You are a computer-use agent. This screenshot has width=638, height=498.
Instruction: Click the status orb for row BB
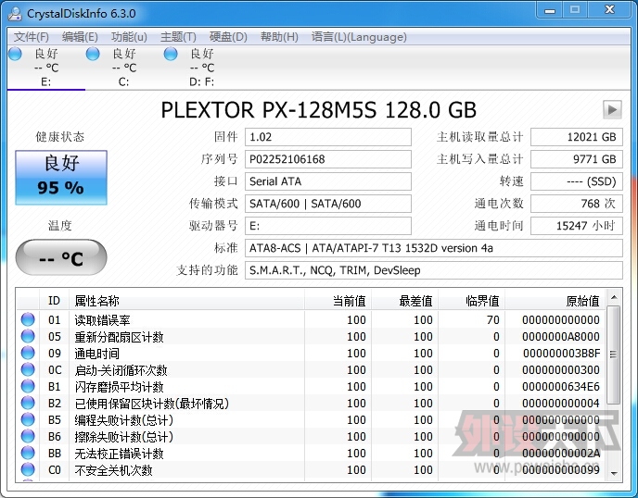(28, 454)
